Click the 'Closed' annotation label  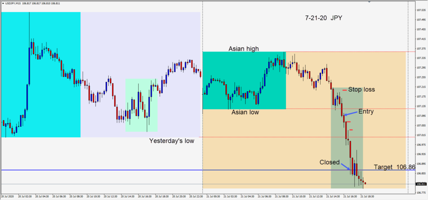click(x=329, y=162)
